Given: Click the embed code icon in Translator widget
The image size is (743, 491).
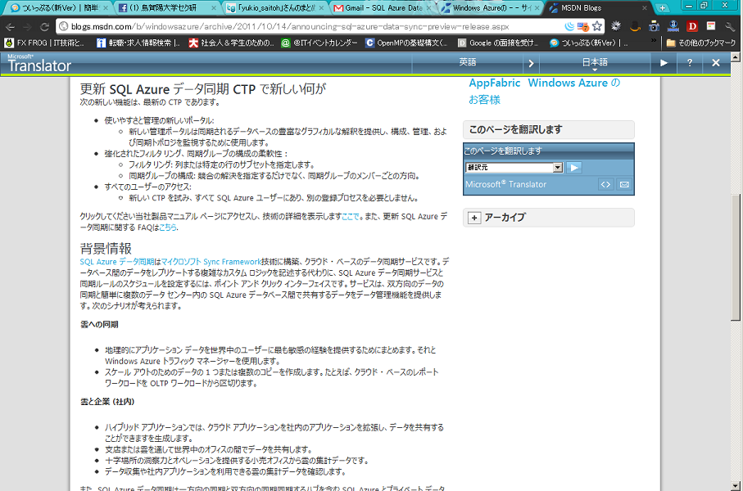Looking at the screenshot, I should pos(605,185).
